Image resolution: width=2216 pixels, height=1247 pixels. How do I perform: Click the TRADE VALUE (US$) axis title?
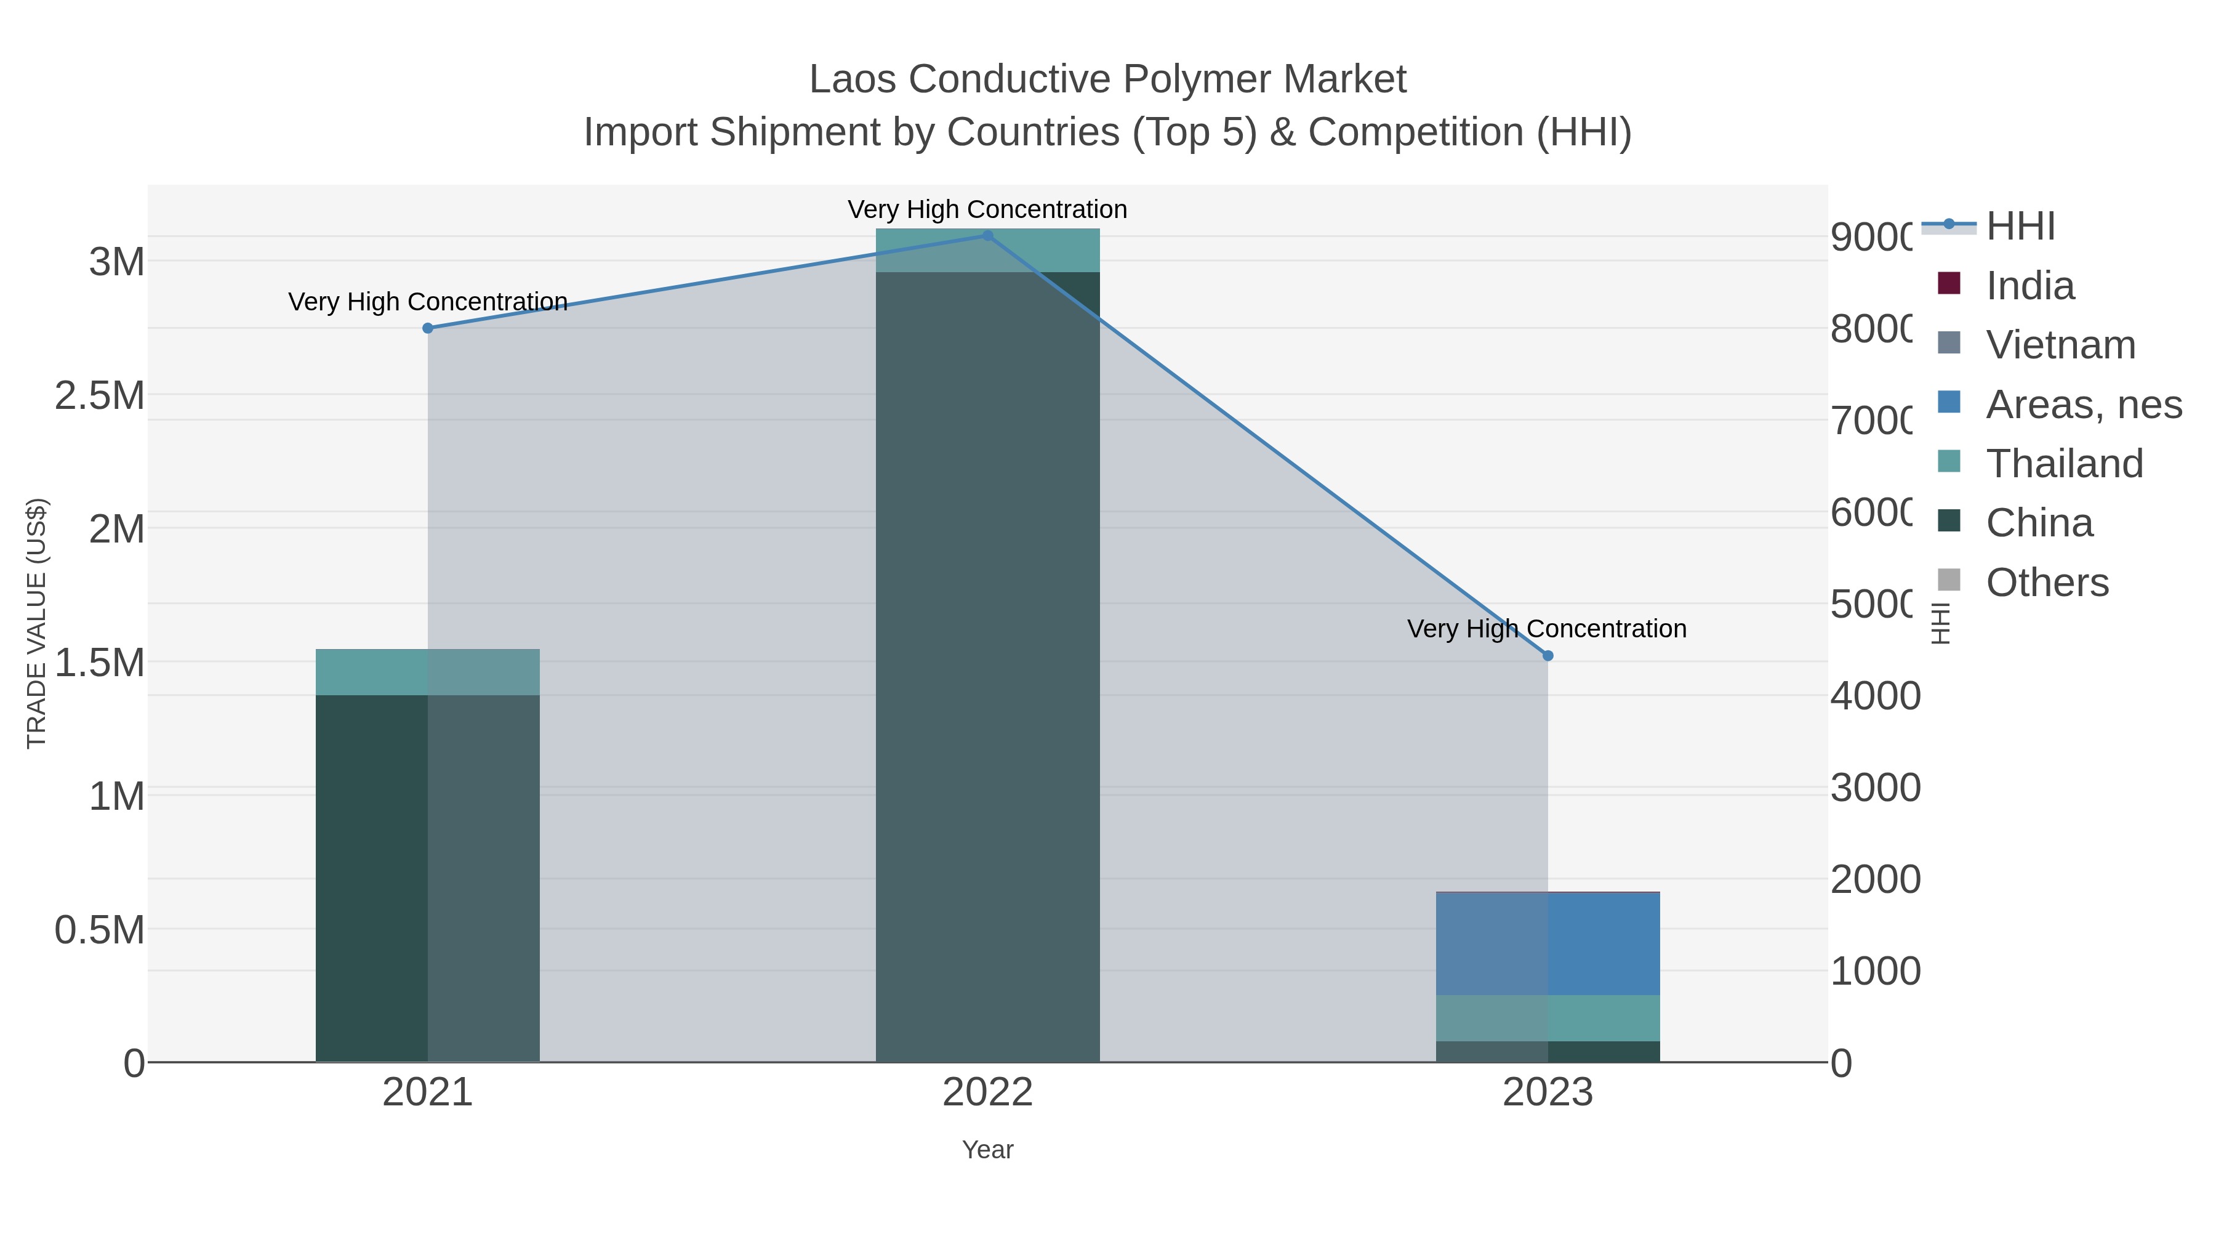pyautogui.click(x=36, y=623)
